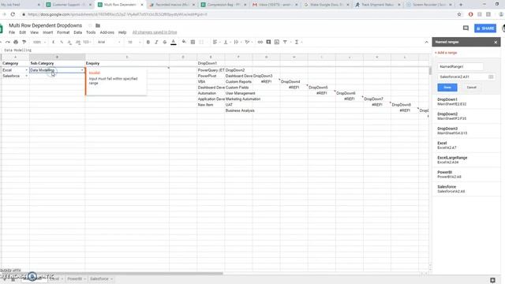Click the redo arrow in toolbar
Screen dimensions: 505x284
click(7, 42)
